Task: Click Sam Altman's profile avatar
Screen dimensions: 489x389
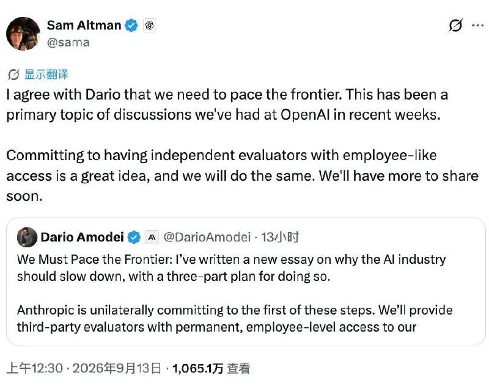Action: [23, 34]
